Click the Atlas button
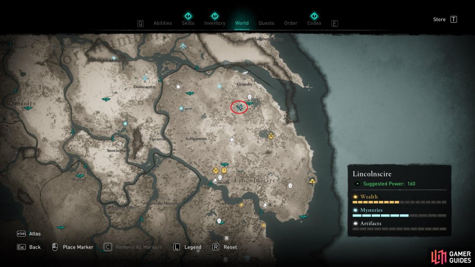 pyautogui.click(x=29, y=234)
